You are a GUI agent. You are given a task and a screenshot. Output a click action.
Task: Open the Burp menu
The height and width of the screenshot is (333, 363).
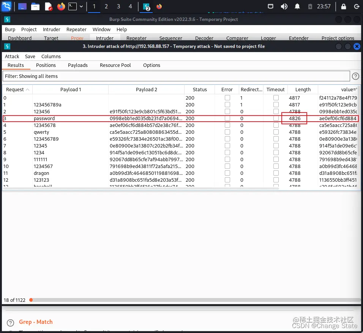(x=10, y=29)
